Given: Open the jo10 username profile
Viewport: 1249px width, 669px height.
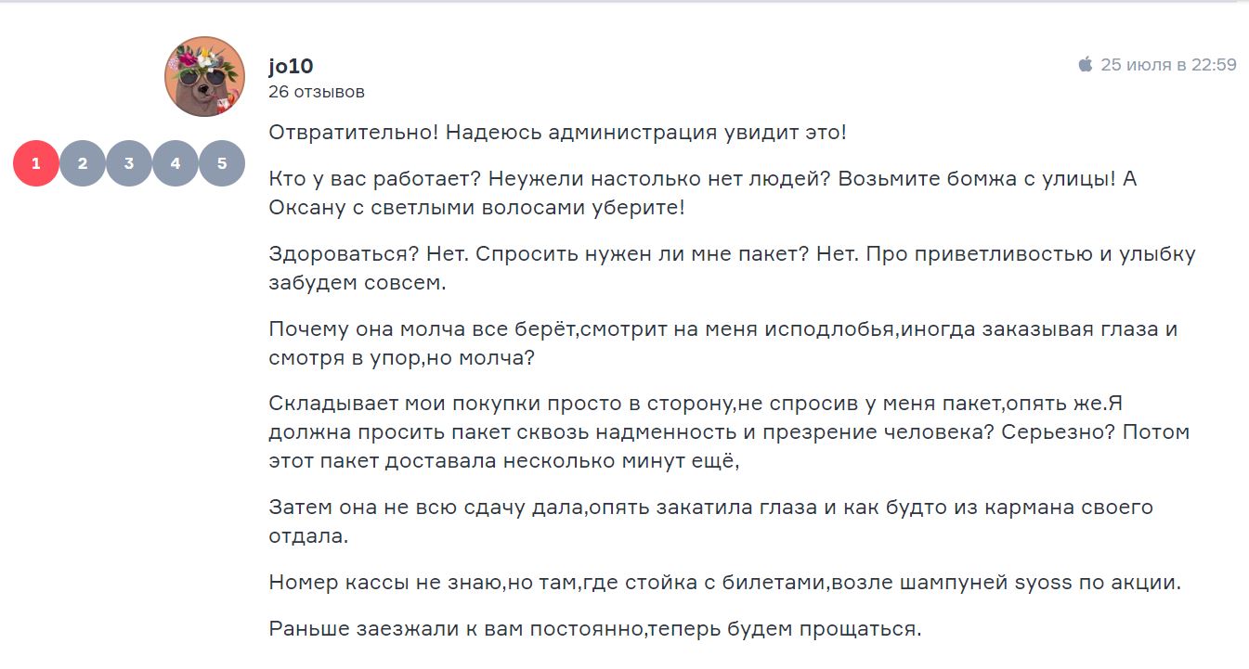Looking at the screenshot, I should pyautogui.click(x=291, y=66).
